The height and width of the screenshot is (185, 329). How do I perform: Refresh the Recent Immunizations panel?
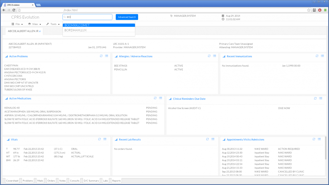tap(317, 56)
